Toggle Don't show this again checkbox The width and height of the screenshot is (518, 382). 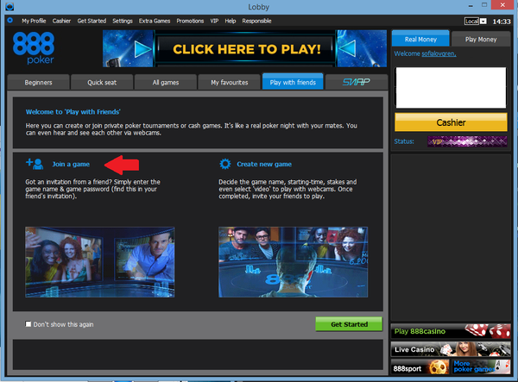[28, 324]
